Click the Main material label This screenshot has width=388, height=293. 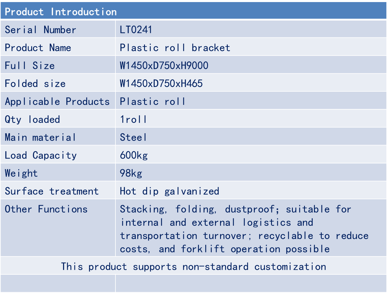(x=40, y=137)
